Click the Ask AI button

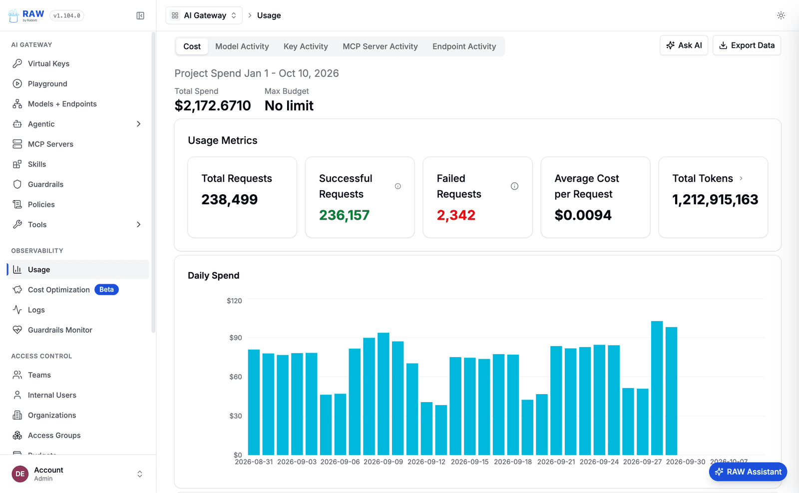(x=684, y=45)
